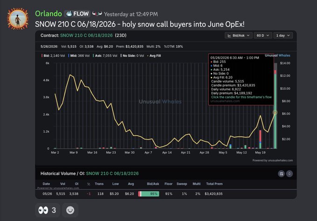This screenshot has height=221, width=317.
Task: Toggle the Mid volume legend item
Action: click(x=79, y=55)
